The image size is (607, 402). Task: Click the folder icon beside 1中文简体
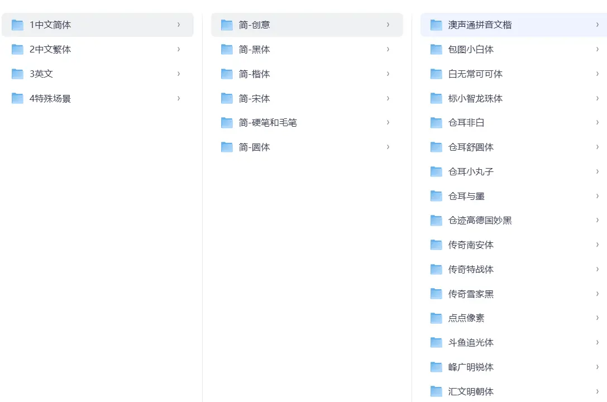(x=17, y=25)
